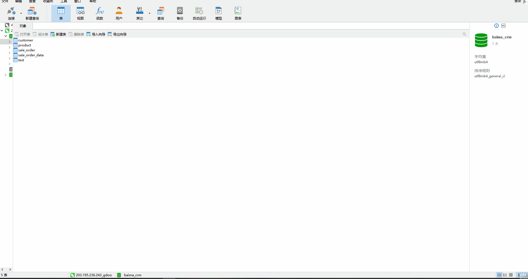Launch the 导入向导 import wizard
Screen dimensions: 528x279
coord(96,34)
